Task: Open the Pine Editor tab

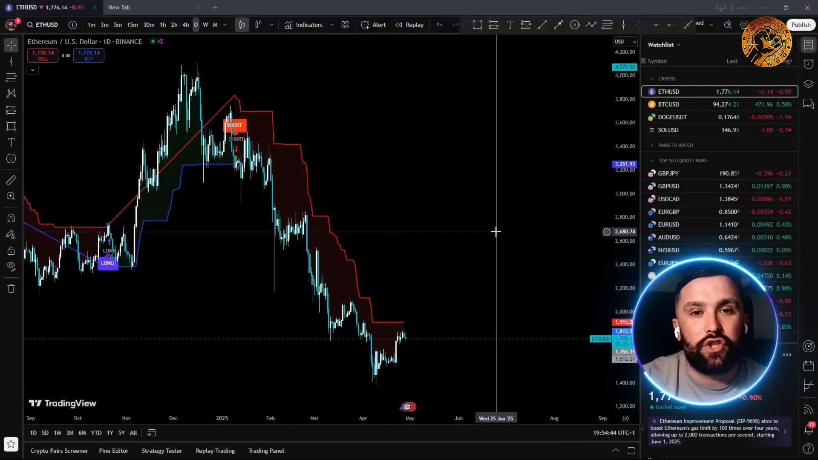Action: pos(113,451)
